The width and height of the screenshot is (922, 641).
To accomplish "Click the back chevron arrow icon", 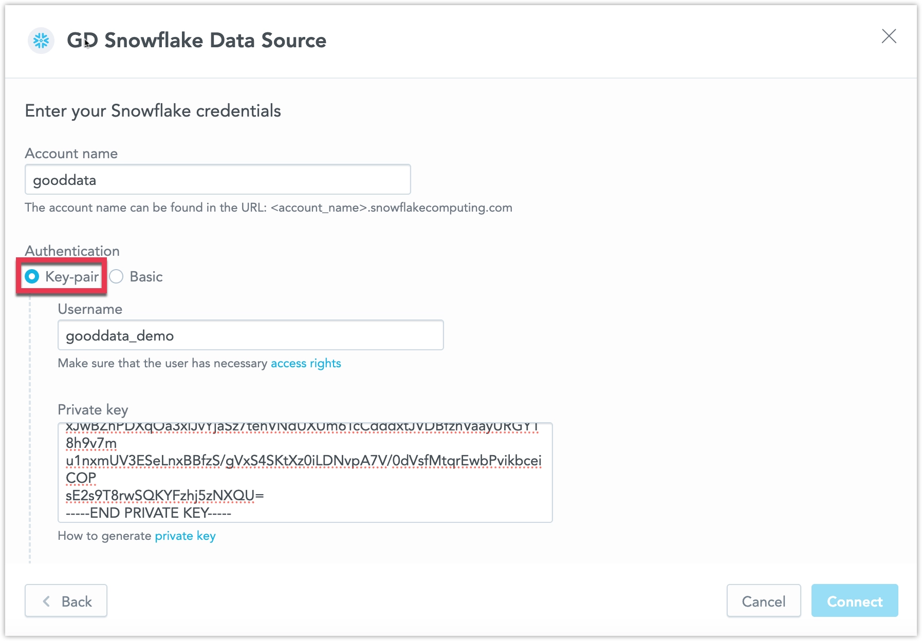I will pyautogui.click(x=47, y=601).
